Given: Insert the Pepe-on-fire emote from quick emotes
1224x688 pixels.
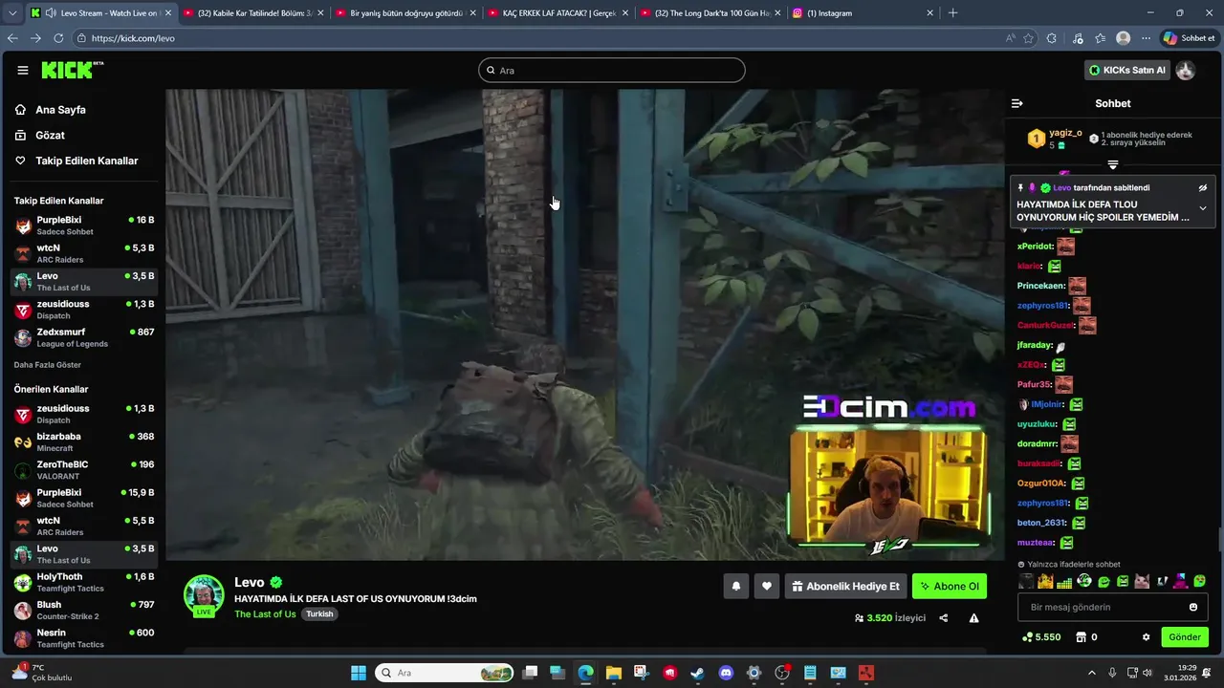Looking at the screenshot, I should [x=1046, y=581].
